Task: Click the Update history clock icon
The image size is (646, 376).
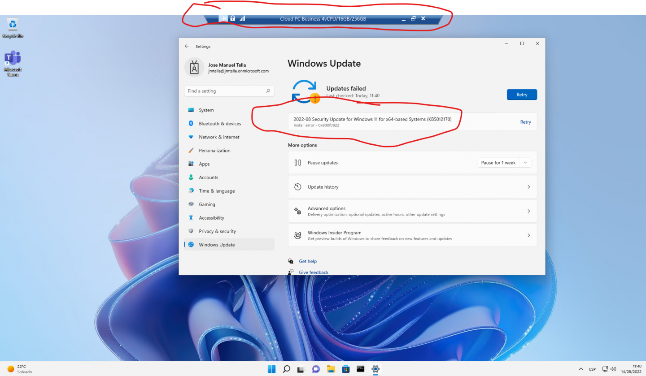Action: pos(297,187)
